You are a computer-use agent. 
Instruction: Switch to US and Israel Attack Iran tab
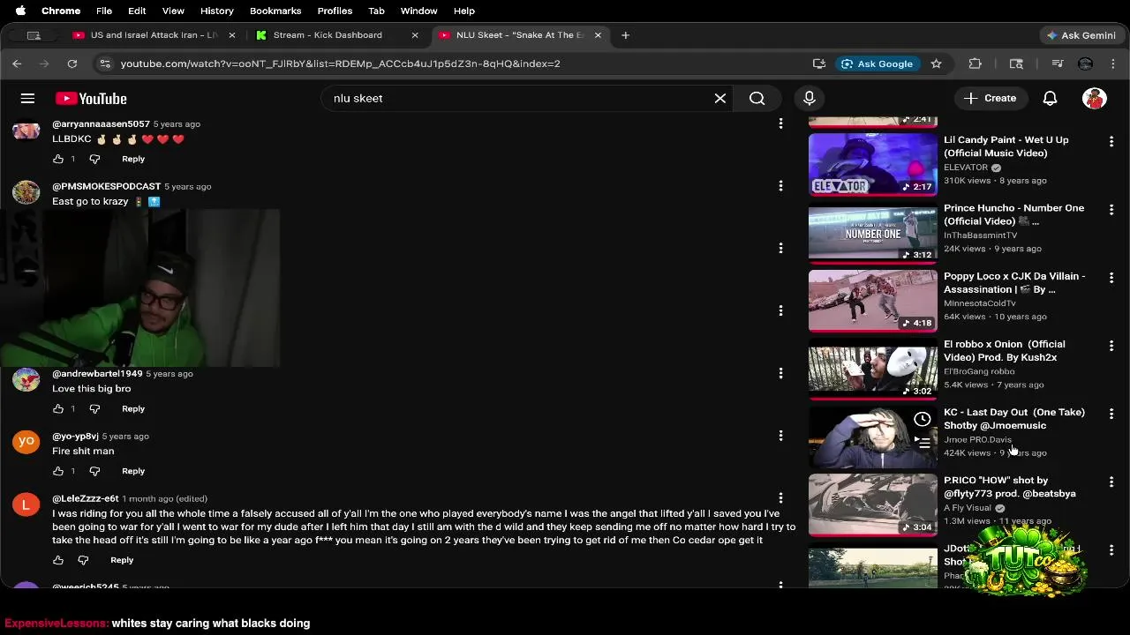pyautogui.click(x=154, y=35)
